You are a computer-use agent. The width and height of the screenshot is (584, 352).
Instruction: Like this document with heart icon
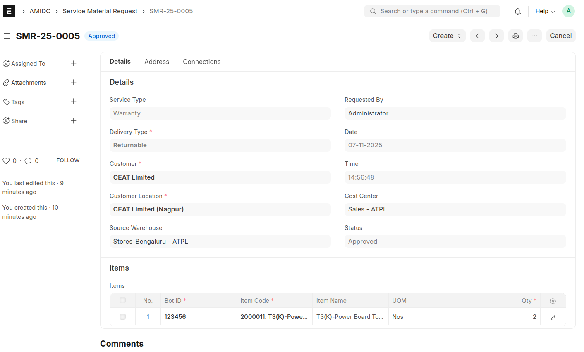point(6,161)
